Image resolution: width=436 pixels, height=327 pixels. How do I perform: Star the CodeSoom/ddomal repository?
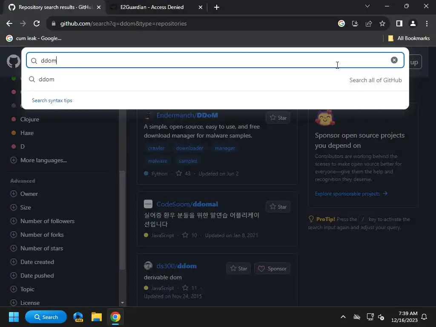pos(278,207)
